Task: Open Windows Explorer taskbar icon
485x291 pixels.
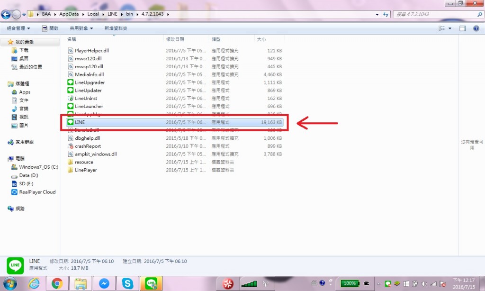Action: point(81,283)
